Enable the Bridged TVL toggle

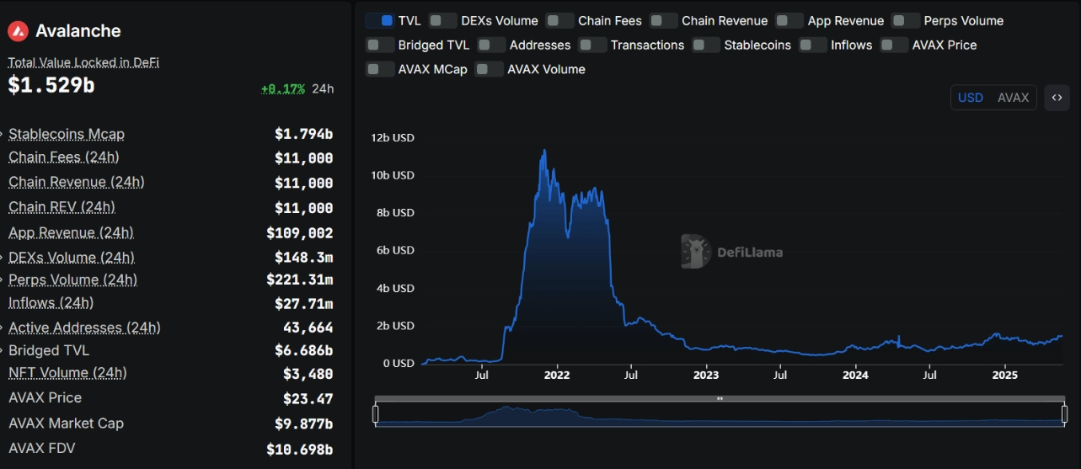click(x=380, y=45)
